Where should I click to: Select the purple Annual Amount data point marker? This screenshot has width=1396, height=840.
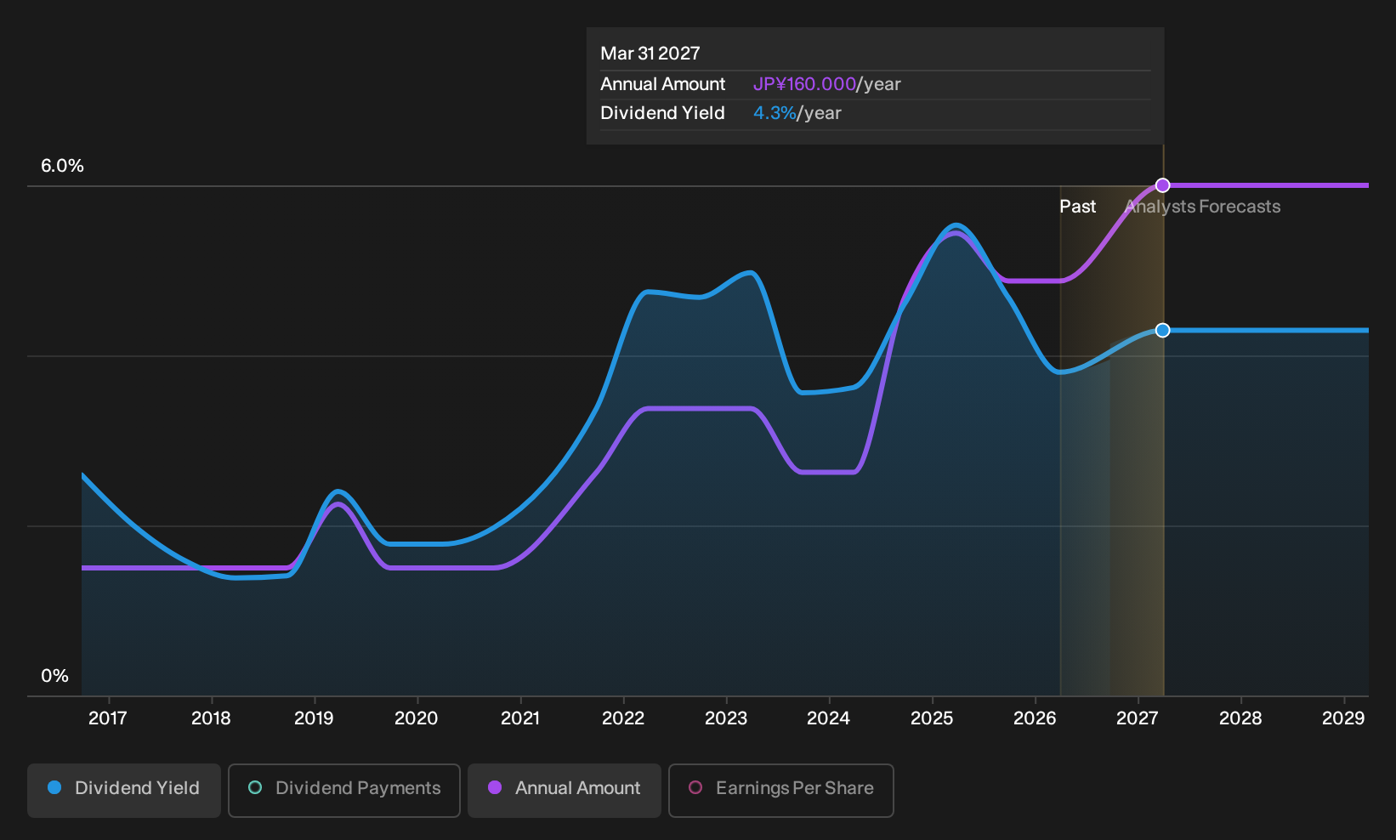[x=1163, y=185]
